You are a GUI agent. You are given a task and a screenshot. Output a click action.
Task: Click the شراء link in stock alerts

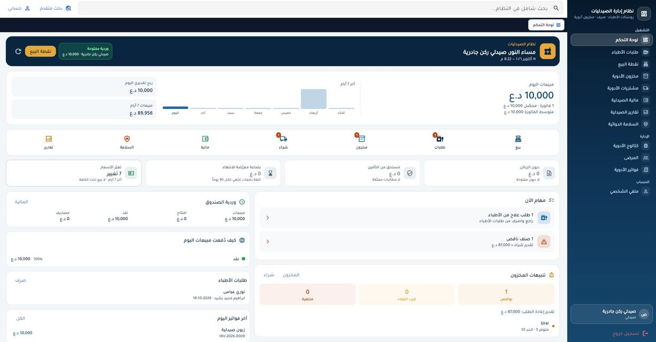(x=269, y=275)
